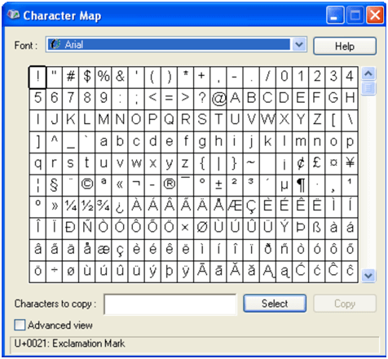The image size is (388, 359).
Task: Click the scrollbar down arrow
Action: [x=368, y=276]
